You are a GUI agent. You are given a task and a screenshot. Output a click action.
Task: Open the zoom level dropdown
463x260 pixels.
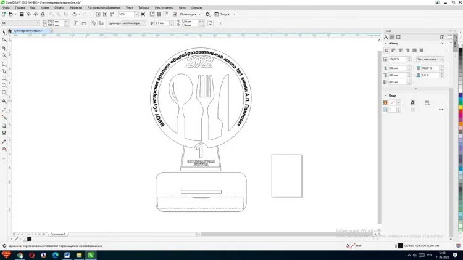pos(136,14)
